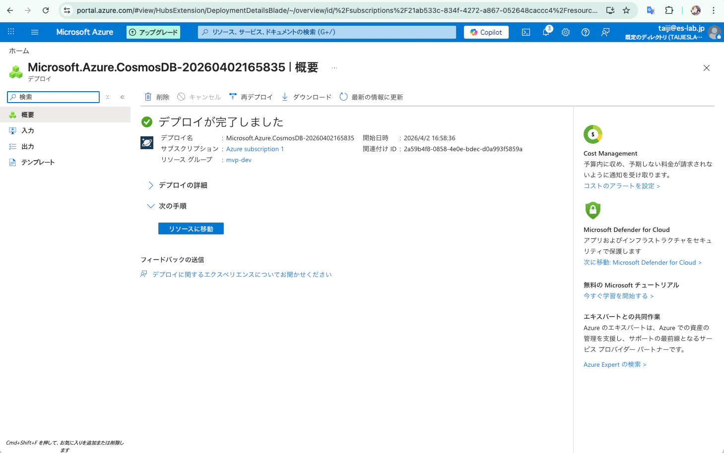Click Azure Expert の検索 link

(x=615, y=365)
